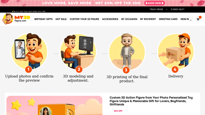Open the shopping cart icon
The image size is (205, 115).
[198, 19]
